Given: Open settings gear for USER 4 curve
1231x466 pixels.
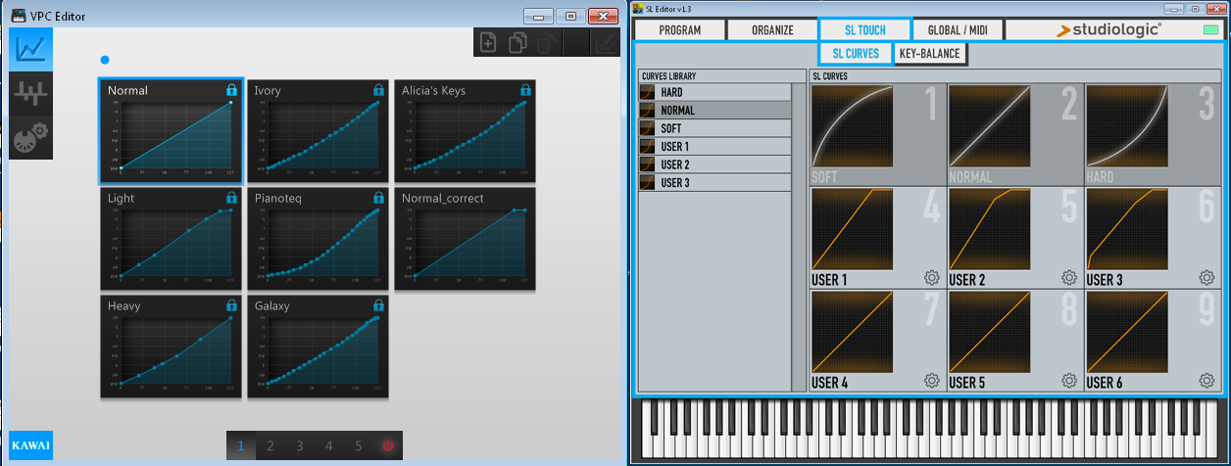Looking at the screenshot, I should click(x=932, y=381).
